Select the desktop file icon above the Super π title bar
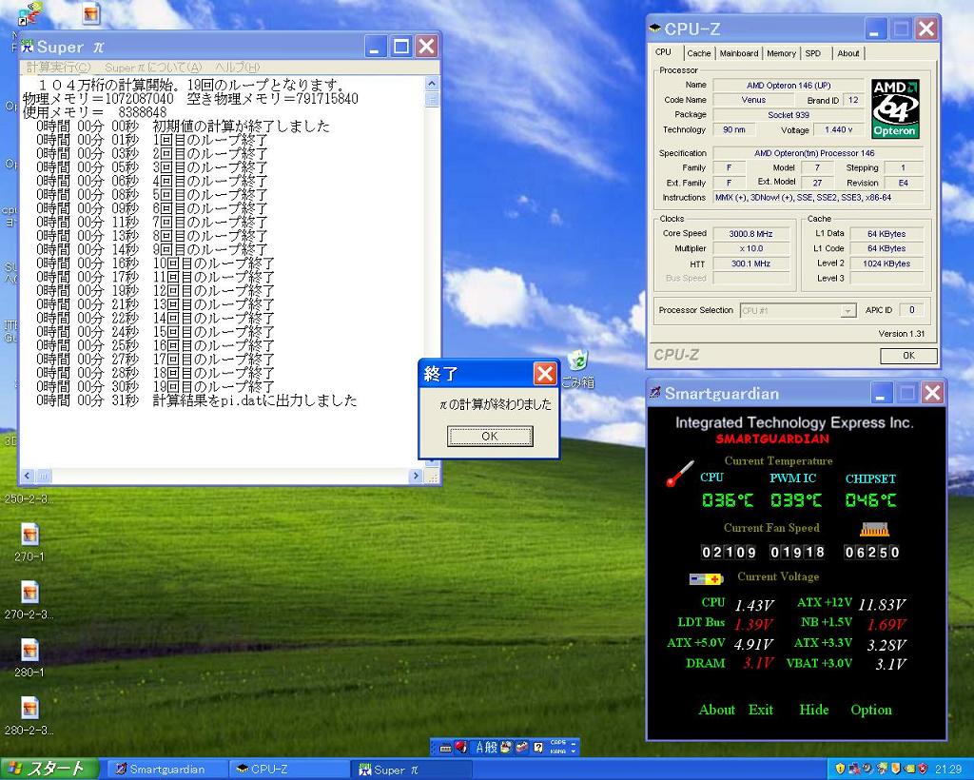This screenshot has height=780, width=974. click(91, 13)
